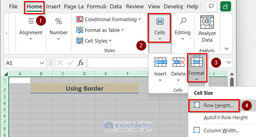This screenshot has height=137, width=256.
Task: Click the Select All corner triangle
Action: click(6, 74)
